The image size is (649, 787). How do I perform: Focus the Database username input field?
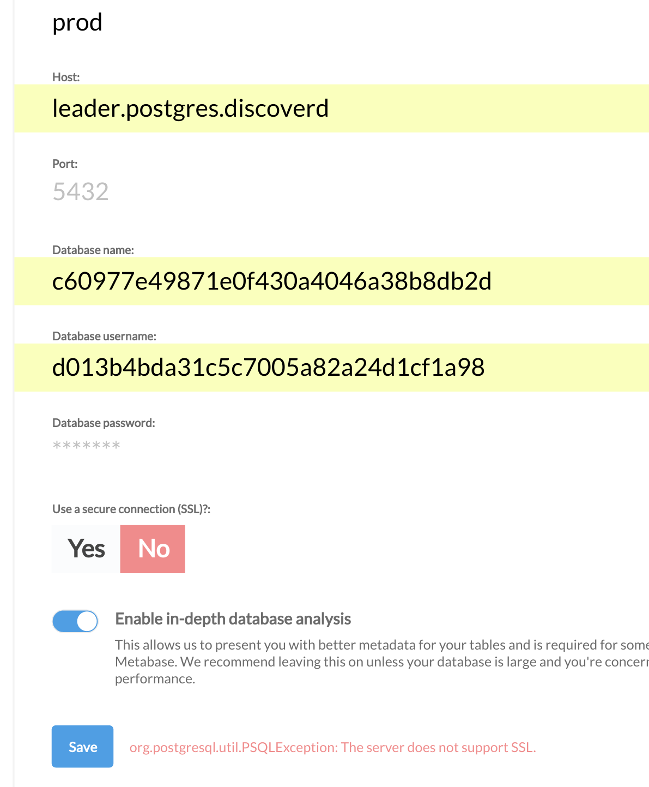point(331,368)
